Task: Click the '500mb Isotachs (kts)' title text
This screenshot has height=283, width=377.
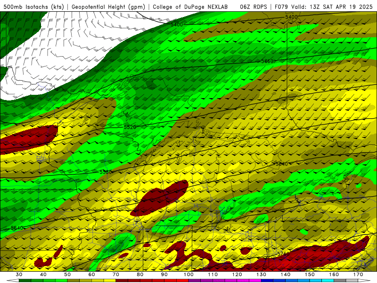Action: click(x=33, y=7)
